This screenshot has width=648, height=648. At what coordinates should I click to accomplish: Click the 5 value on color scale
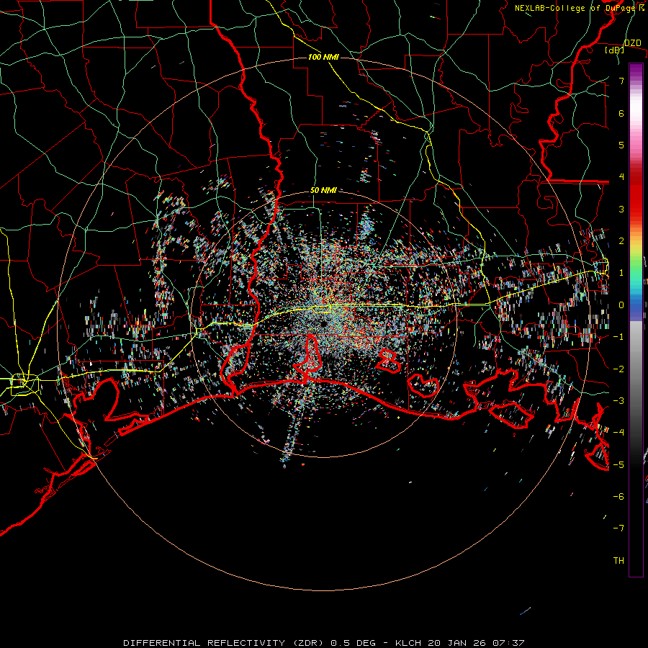[x=621, y=145]
